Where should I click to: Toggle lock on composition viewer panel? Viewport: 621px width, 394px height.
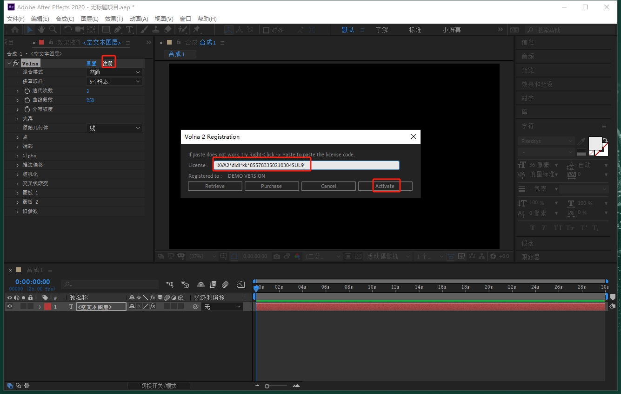tap(180, 43)
